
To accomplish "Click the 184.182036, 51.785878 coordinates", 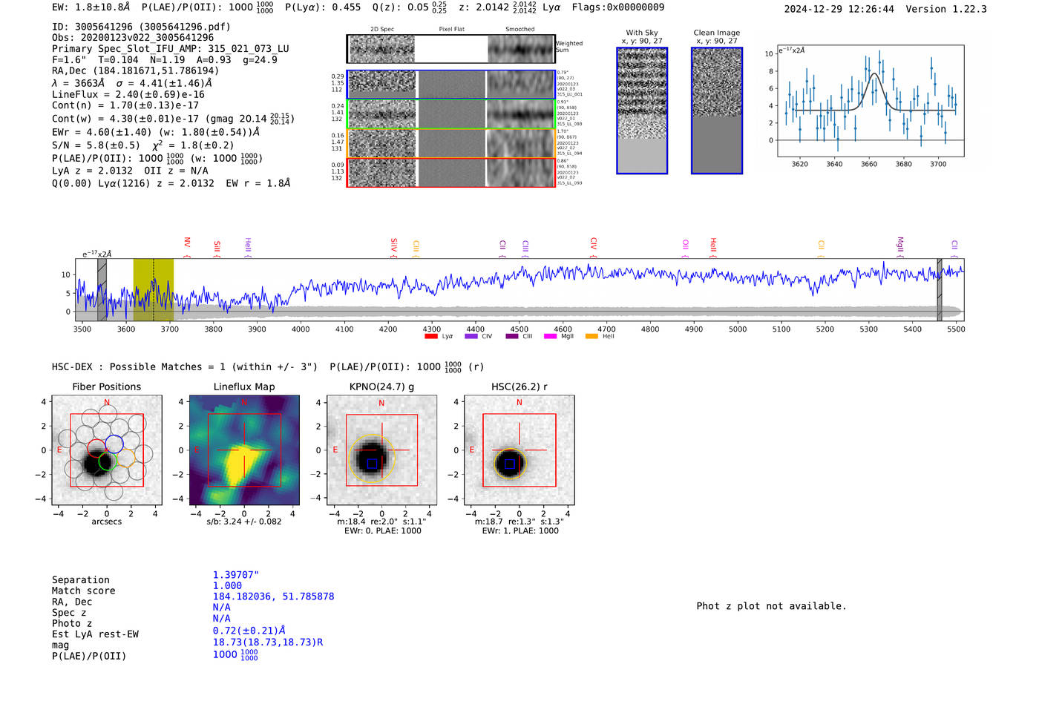I will point(274,596).
